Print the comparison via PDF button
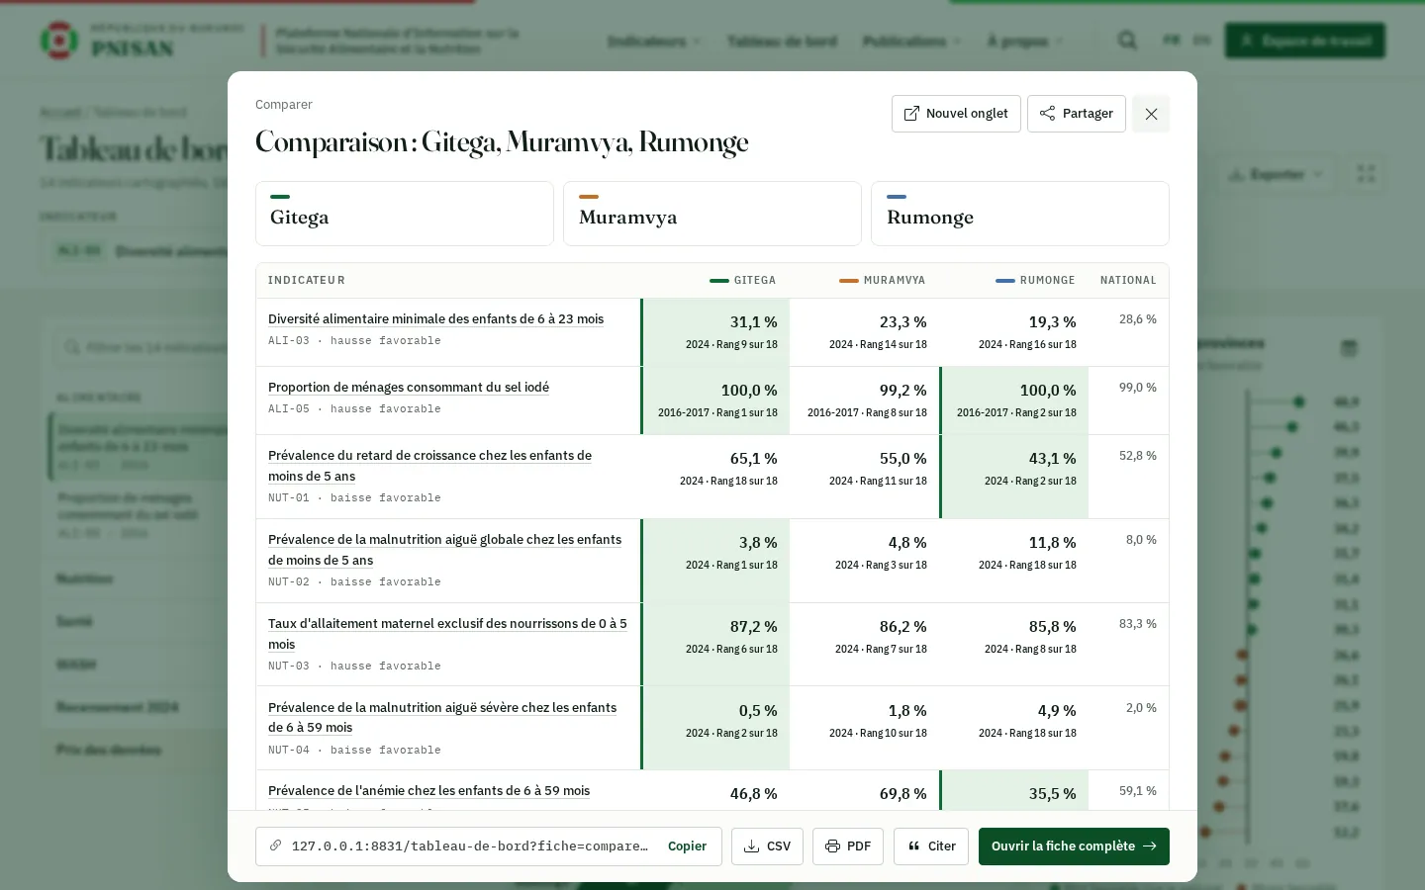Viewport: 1425px width, 890px height. 848,846
